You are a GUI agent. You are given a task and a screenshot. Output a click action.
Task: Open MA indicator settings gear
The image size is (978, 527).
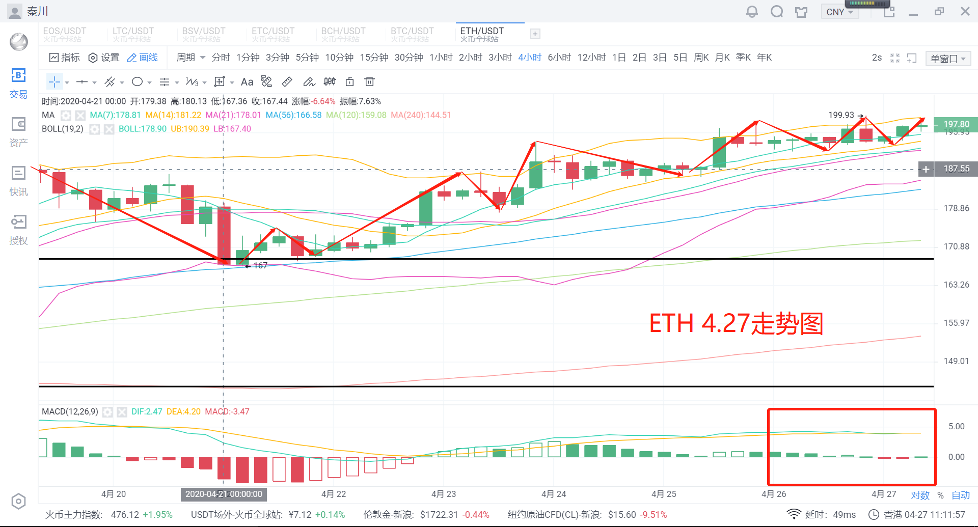click(x=66, y=115)
